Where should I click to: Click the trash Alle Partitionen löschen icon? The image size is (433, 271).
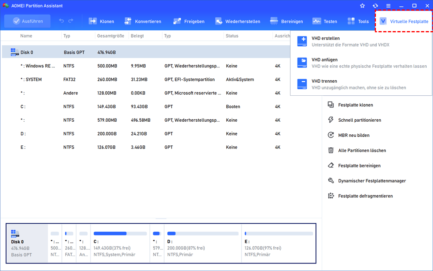click(x=331, y=150)
